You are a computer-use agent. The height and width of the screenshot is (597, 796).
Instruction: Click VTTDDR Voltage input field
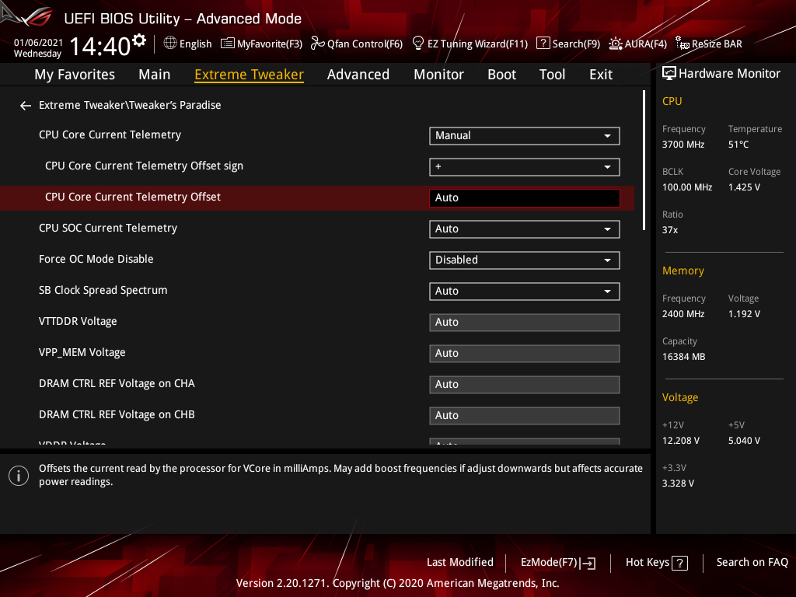coord(525,323)
